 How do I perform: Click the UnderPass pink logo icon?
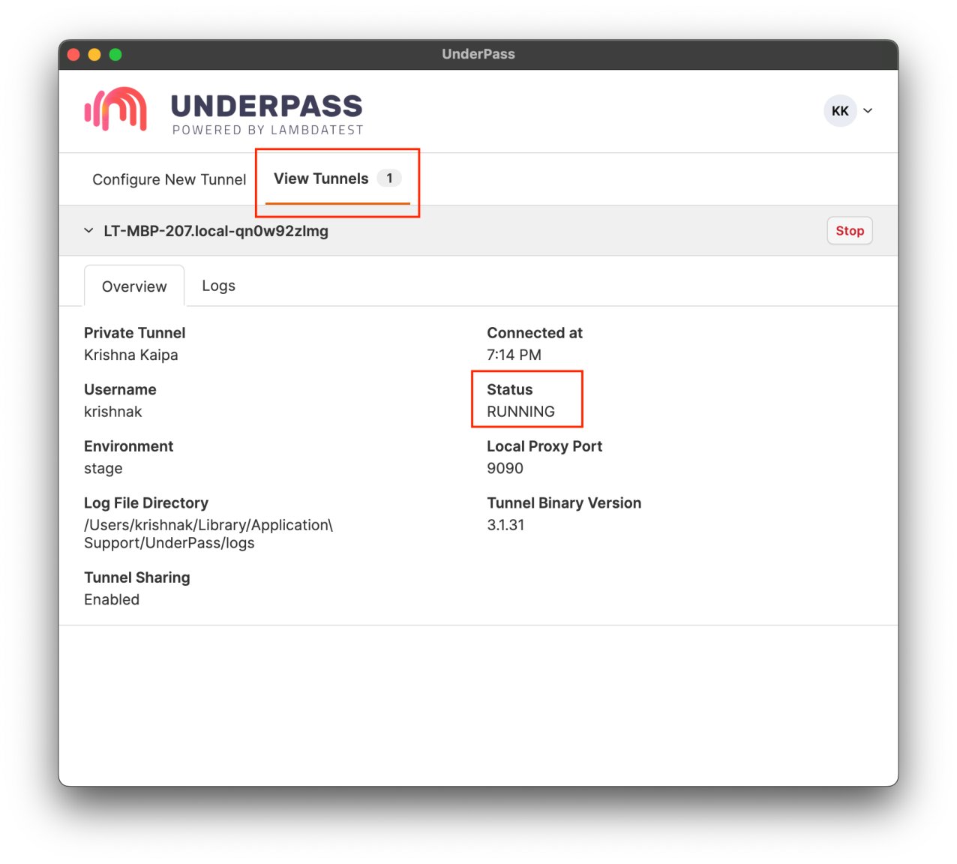(x=115, y=109)
